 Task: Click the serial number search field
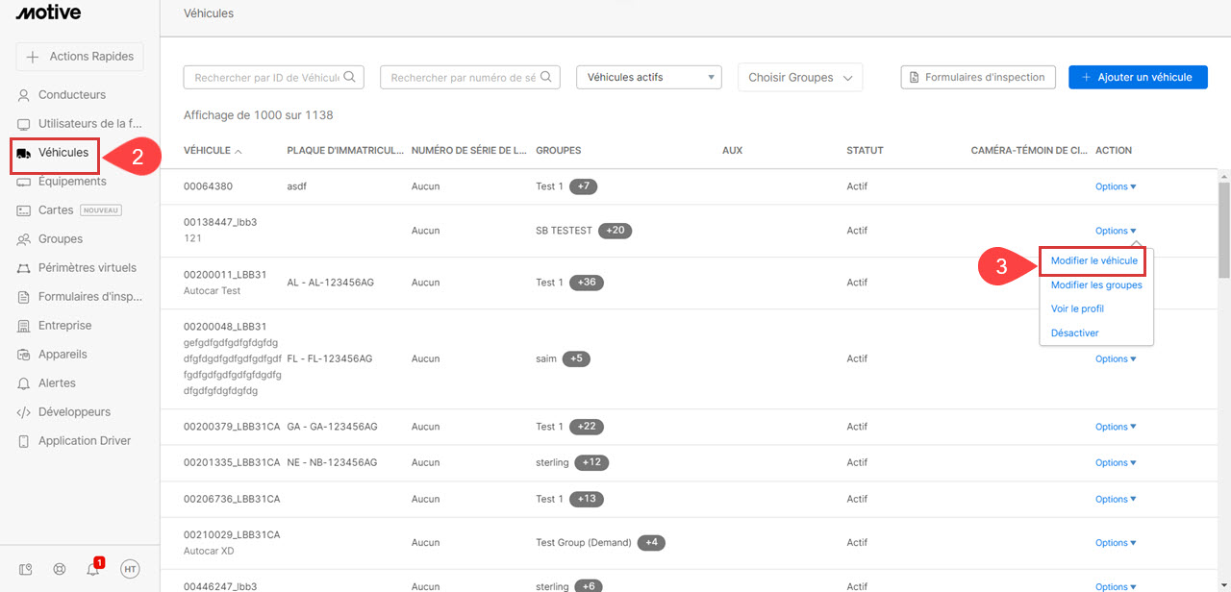[463, 77]
